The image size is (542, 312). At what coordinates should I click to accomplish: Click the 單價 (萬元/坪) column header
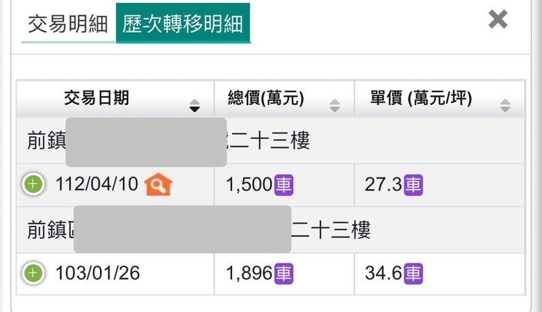[440, 99]
